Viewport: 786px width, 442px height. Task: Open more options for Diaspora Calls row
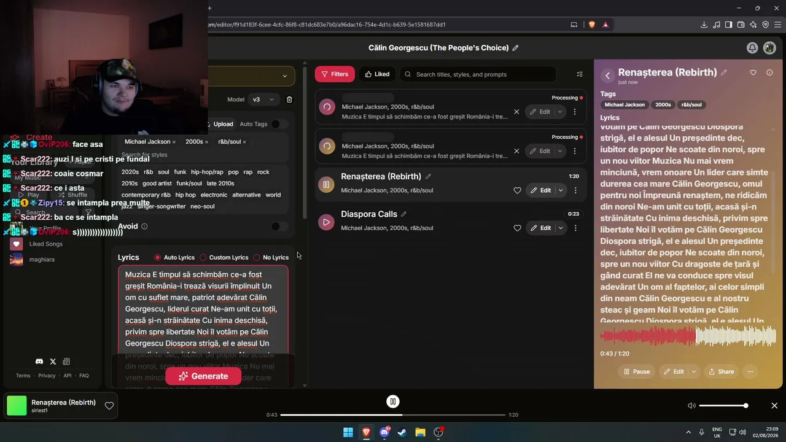pos(575,228)
